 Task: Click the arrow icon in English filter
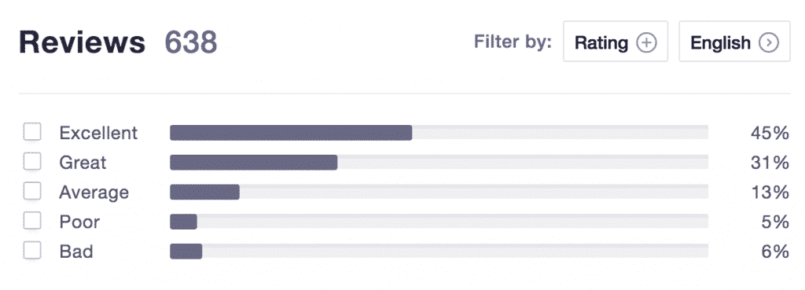click(x=769, y=42)
